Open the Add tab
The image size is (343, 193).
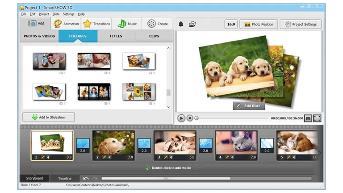pos(35,23)
